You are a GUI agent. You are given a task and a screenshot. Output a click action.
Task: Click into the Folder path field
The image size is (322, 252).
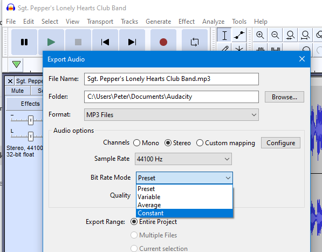pos(172,97)
